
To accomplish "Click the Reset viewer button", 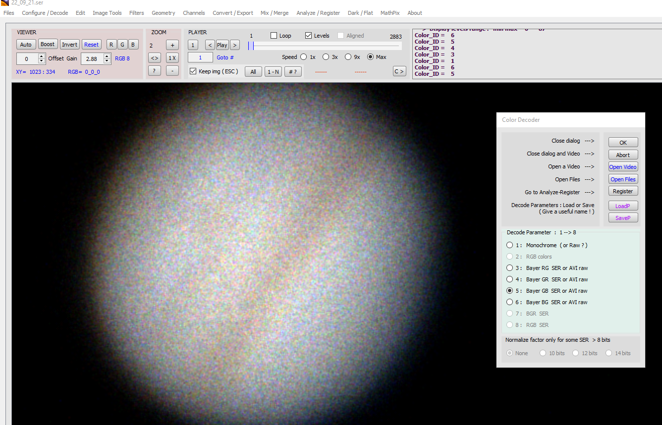I will pyautogui.click(x=91, y=45).
